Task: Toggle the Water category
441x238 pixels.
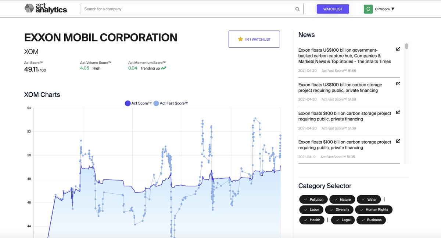Action: coord(369,200)
